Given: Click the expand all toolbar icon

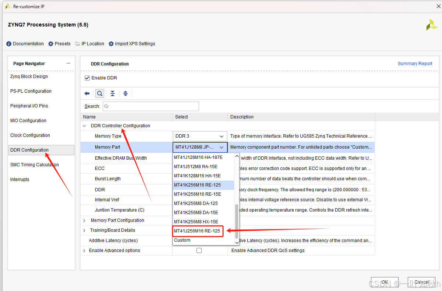Looking at the screenshot, I should tap(125, 93).
